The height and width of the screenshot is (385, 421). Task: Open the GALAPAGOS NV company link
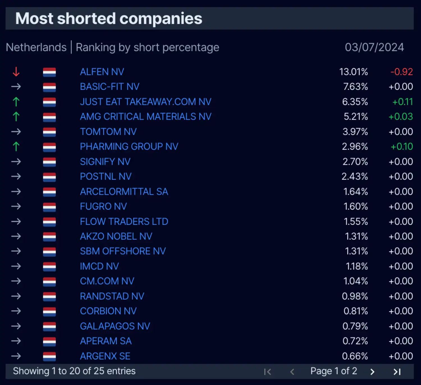[x=115, y=326]
